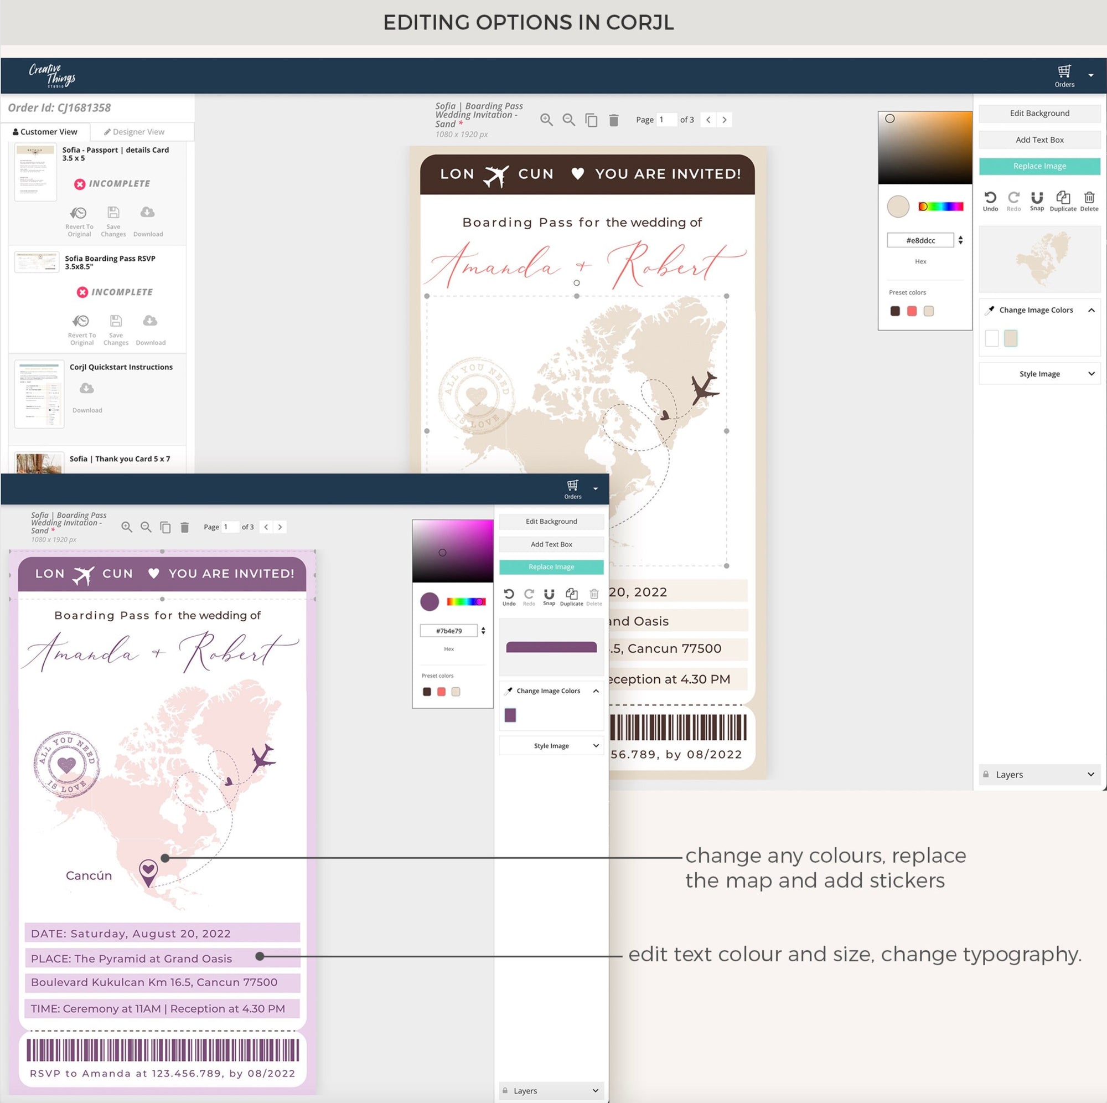Go to next page with right arrow
The width and height of the screenshot is (1107, 1103).
click(724, 120)
